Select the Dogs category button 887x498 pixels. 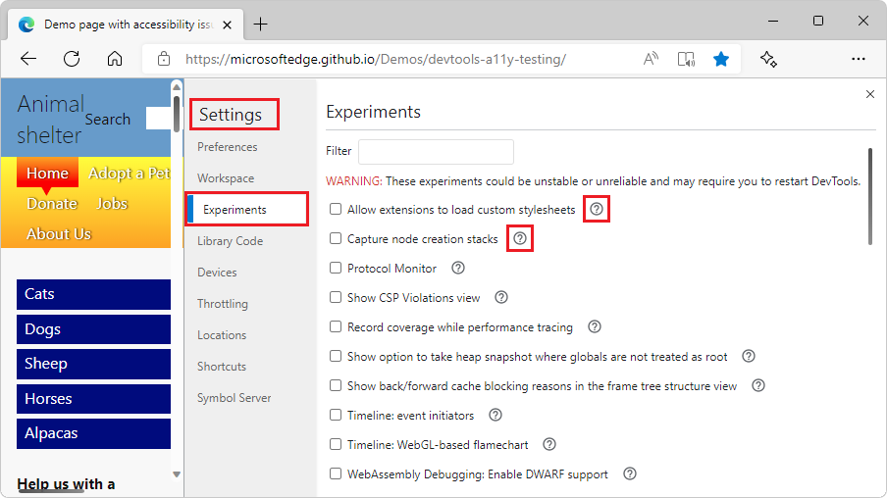coord(93,329)
